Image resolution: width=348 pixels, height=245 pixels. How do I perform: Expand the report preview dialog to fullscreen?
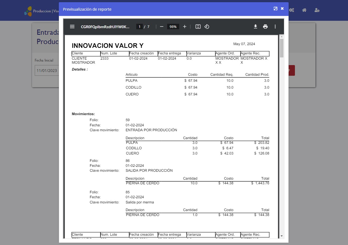[x=275, y=9]
